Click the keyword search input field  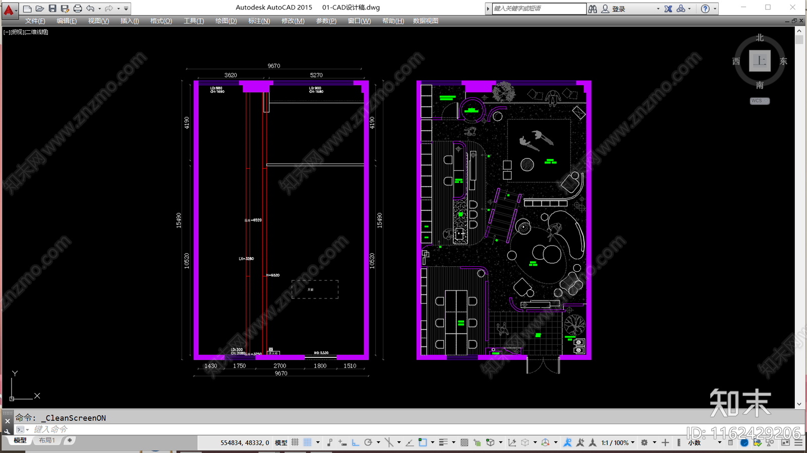(539, 9)
